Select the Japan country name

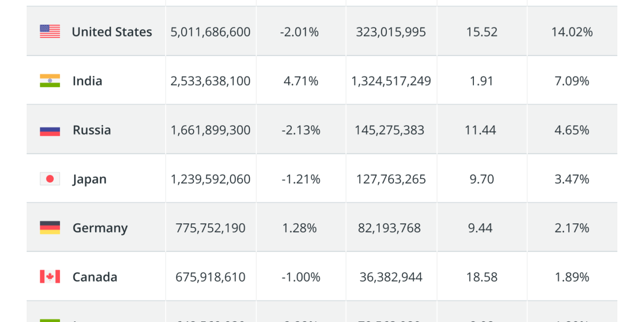(89, 179)
